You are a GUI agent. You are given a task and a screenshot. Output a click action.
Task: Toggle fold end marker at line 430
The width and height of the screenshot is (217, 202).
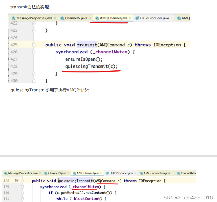(34, 81)
